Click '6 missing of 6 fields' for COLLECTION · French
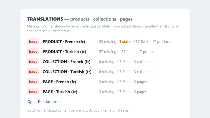 point(115,62)
